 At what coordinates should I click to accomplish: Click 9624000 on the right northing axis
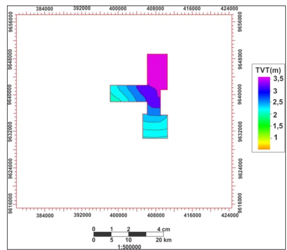(240, 168)
